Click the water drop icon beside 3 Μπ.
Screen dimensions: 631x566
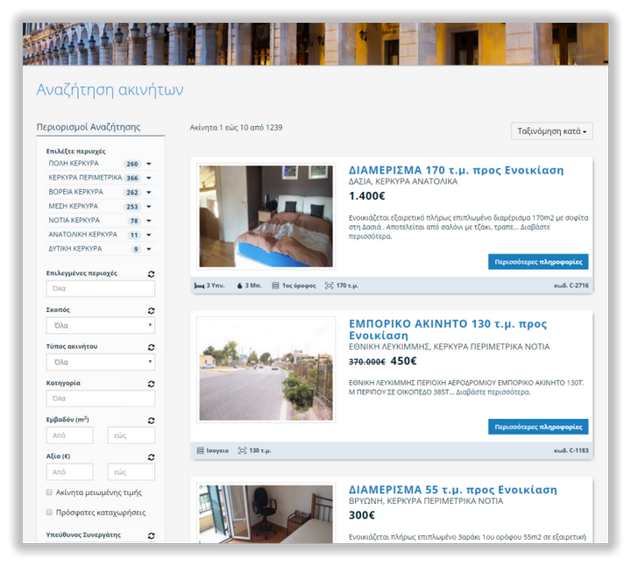[x=240, y=286]
